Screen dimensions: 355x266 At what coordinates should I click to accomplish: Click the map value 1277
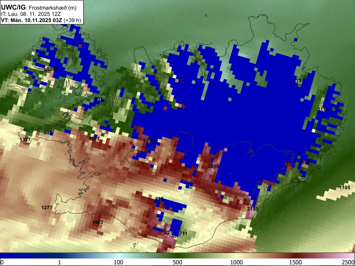(x=47, y=208)
